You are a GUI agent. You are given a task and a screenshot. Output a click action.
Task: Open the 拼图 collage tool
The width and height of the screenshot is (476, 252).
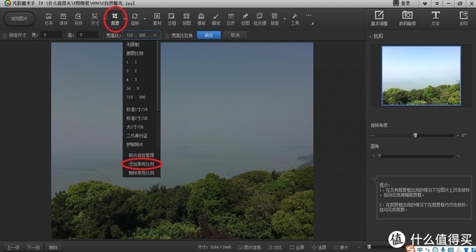pyautogui.click(x=186, y=19)
